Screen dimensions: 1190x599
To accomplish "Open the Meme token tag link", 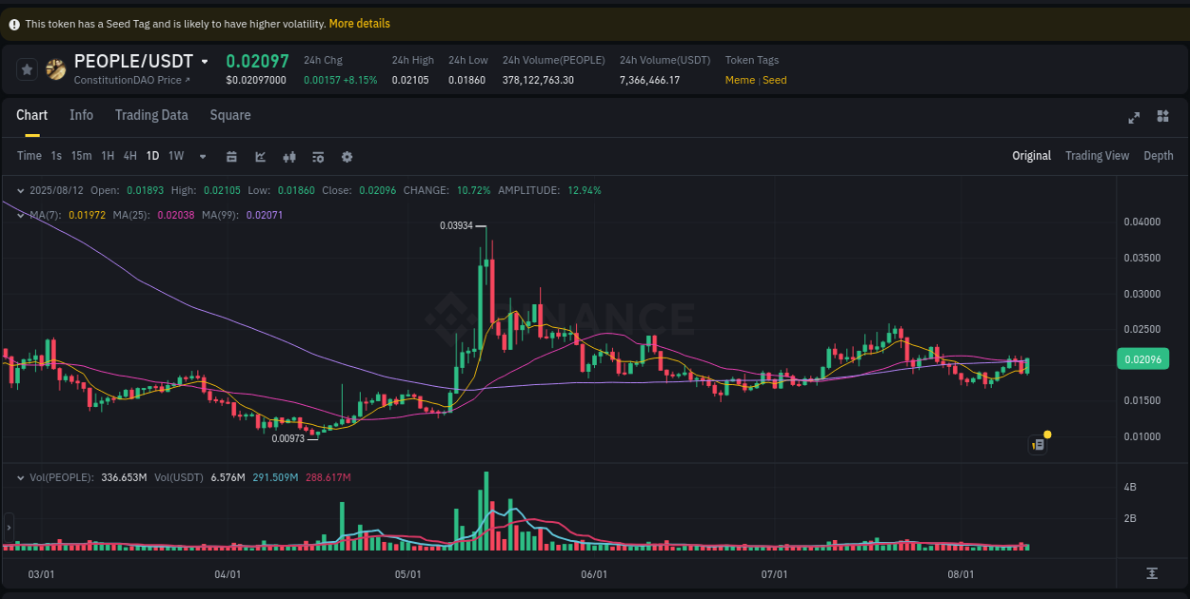I will coord(740,80).
